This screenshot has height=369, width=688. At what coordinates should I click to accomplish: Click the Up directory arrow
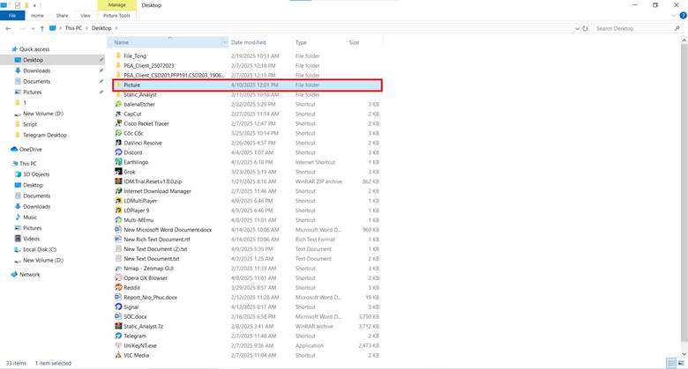(x=42, y=28)
